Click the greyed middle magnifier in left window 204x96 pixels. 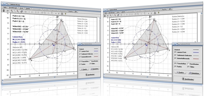(x=15, y=11)
